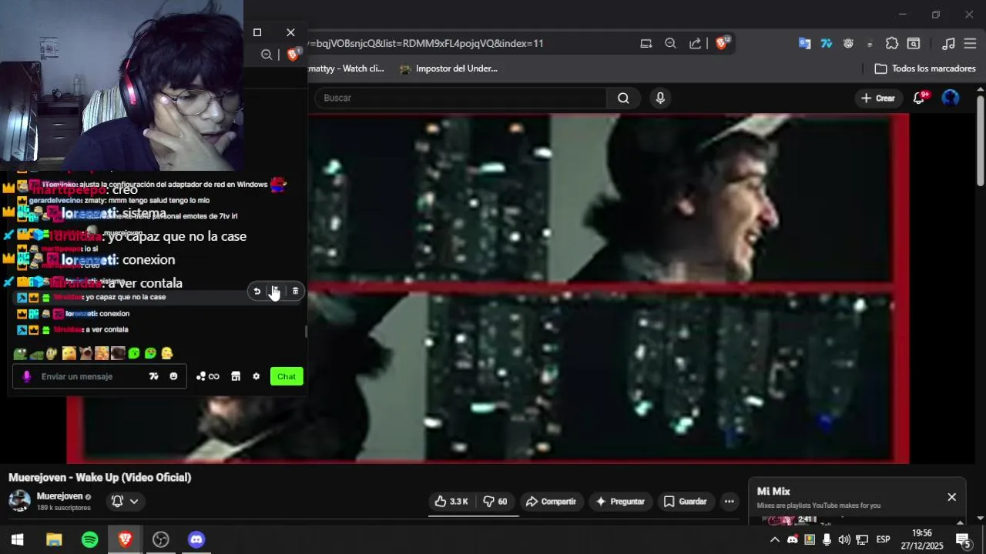Viewport: 986px width, 554px height.
Task: Open the emoji picker in chat input
Action: click(173, 376)
